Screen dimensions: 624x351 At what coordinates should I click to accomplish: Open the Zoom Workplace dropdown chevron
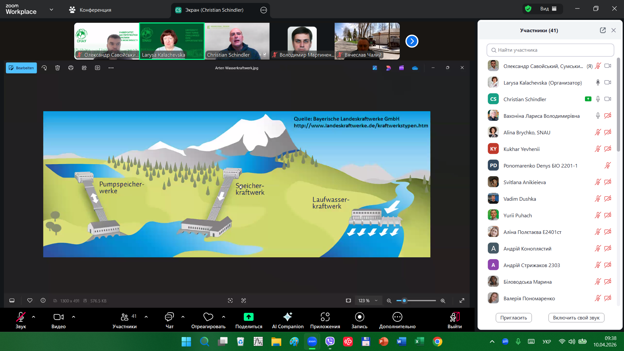click(x=51, y=10)
